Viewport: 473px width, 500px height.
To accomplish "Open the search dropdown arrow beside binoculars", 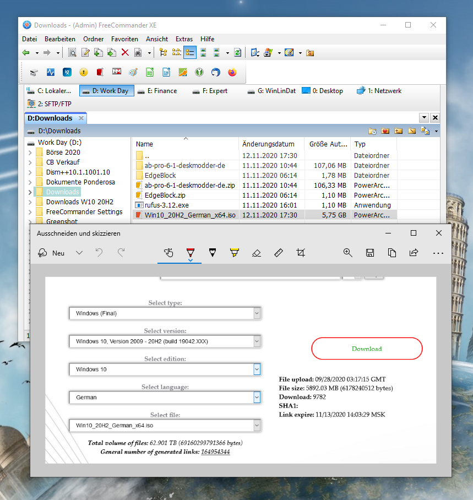I will (149, 53).
